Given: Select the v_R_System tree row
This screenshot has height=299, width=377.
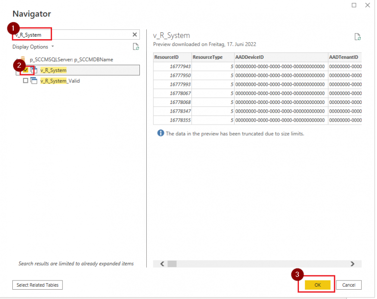Looking at the screenshot, I should tap(78, 70).
